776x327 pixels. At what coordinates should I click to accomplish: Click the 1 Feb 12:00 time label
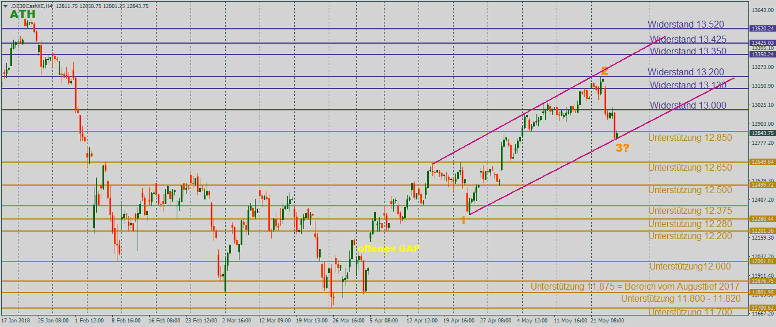coord(90,321)
